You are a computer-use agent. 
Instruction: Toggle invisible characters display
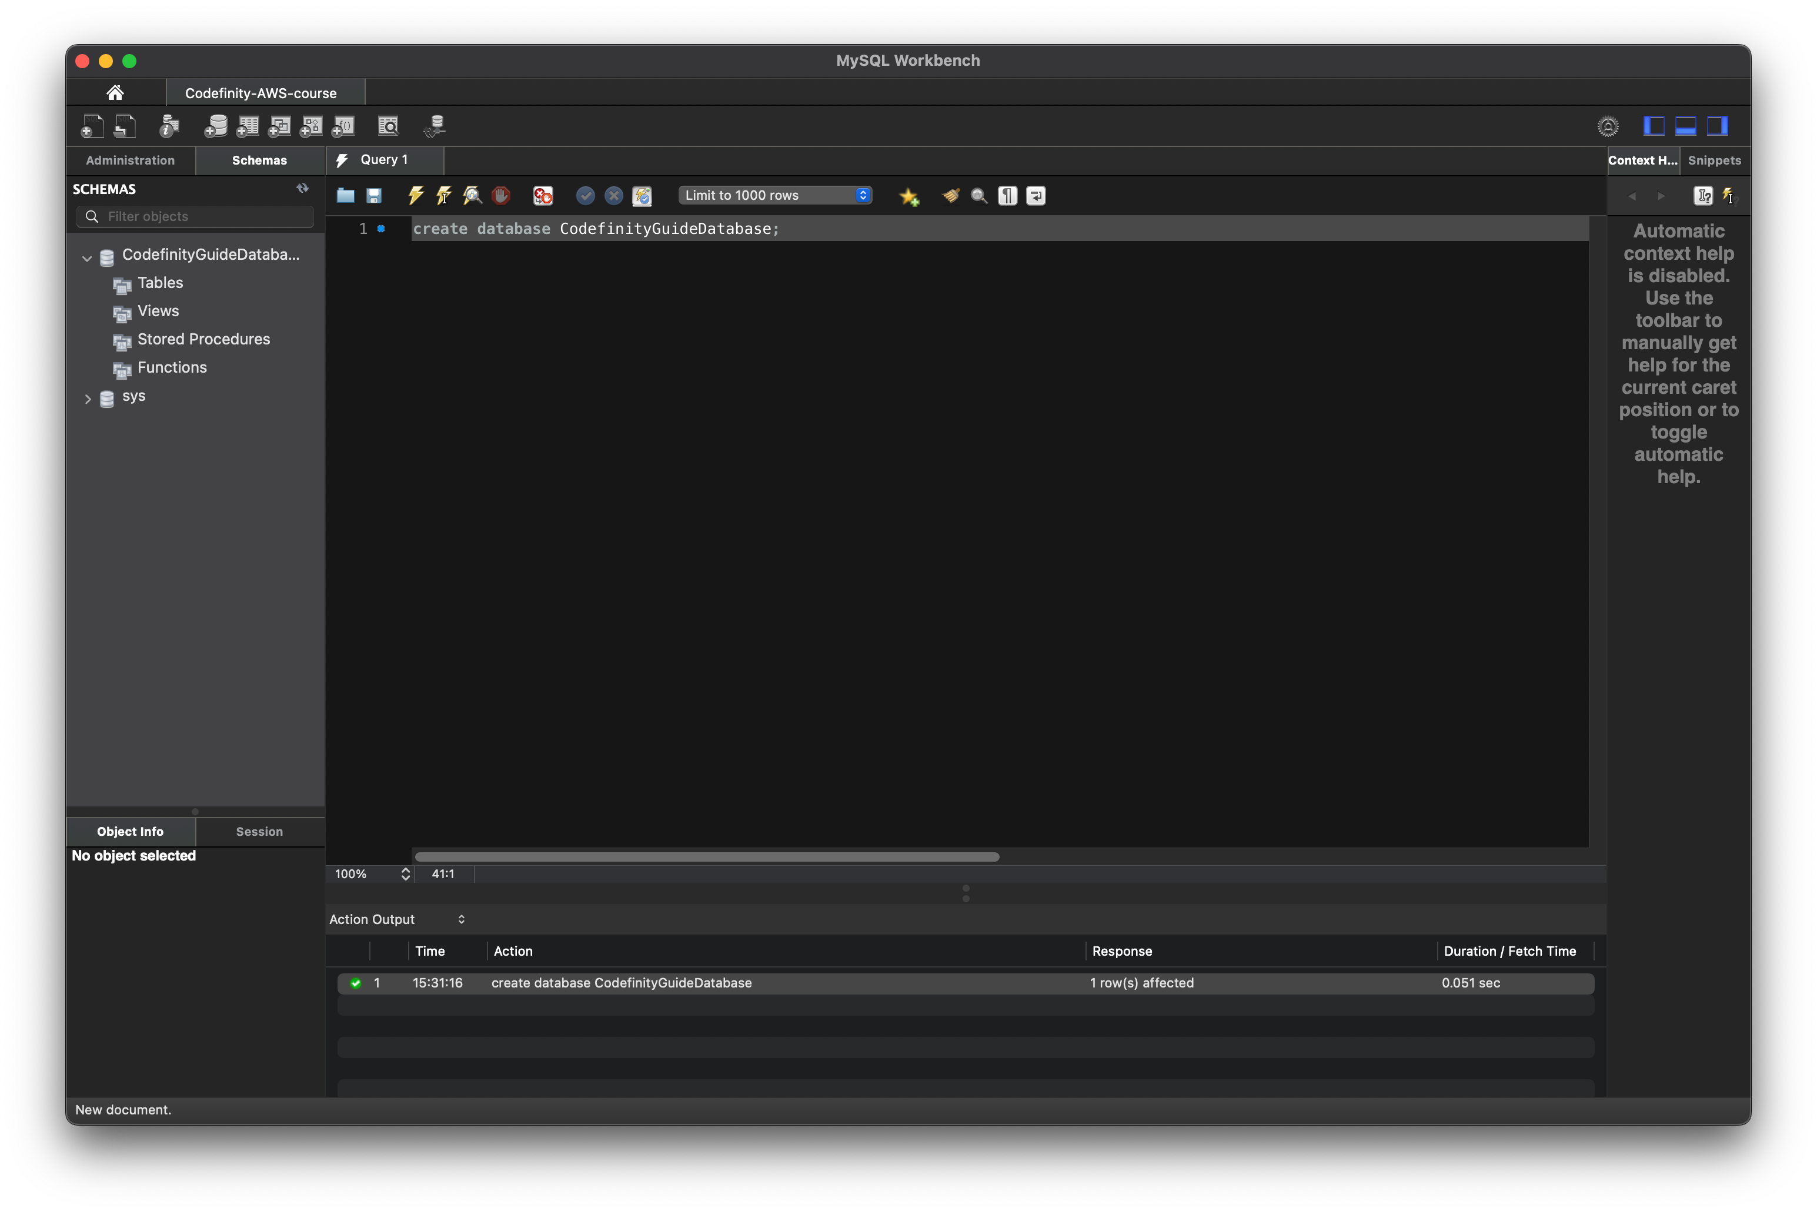tap(1007, 196)
